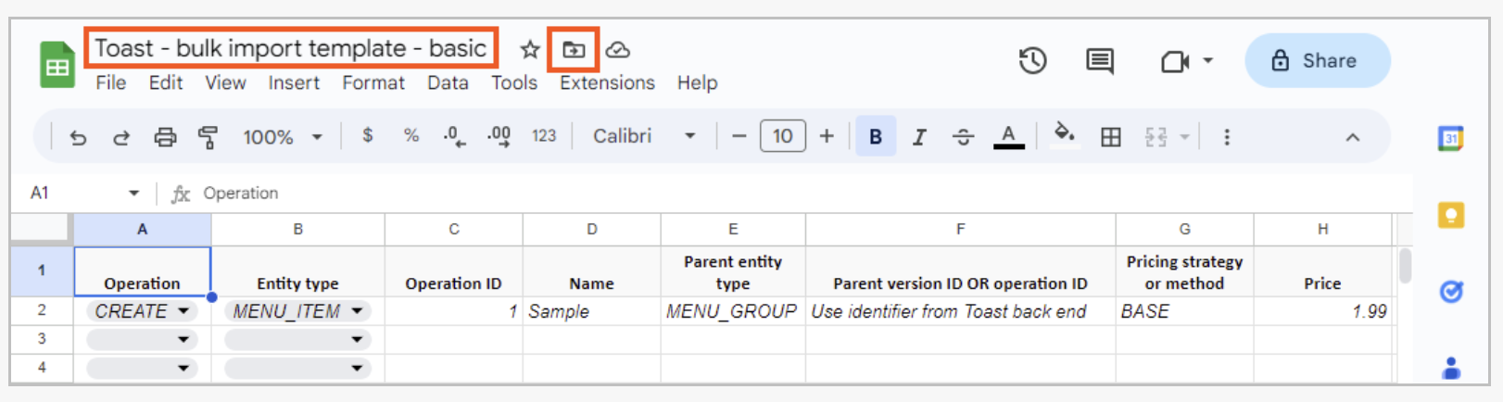This screenshot has width=1503, height=402.
Task: Open the text color picker
Action: coord(1008,136)
